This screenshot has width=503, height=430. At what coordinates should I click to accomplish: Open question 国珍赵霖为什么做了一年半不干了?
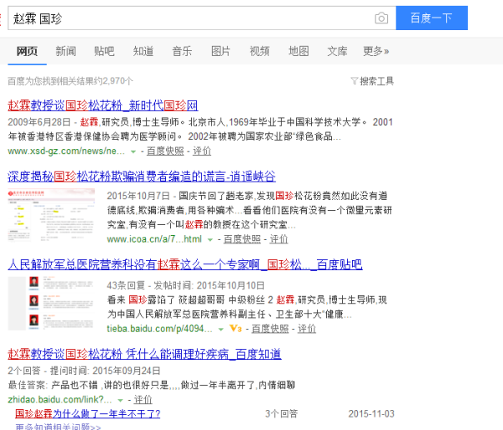tap(88, 413)
